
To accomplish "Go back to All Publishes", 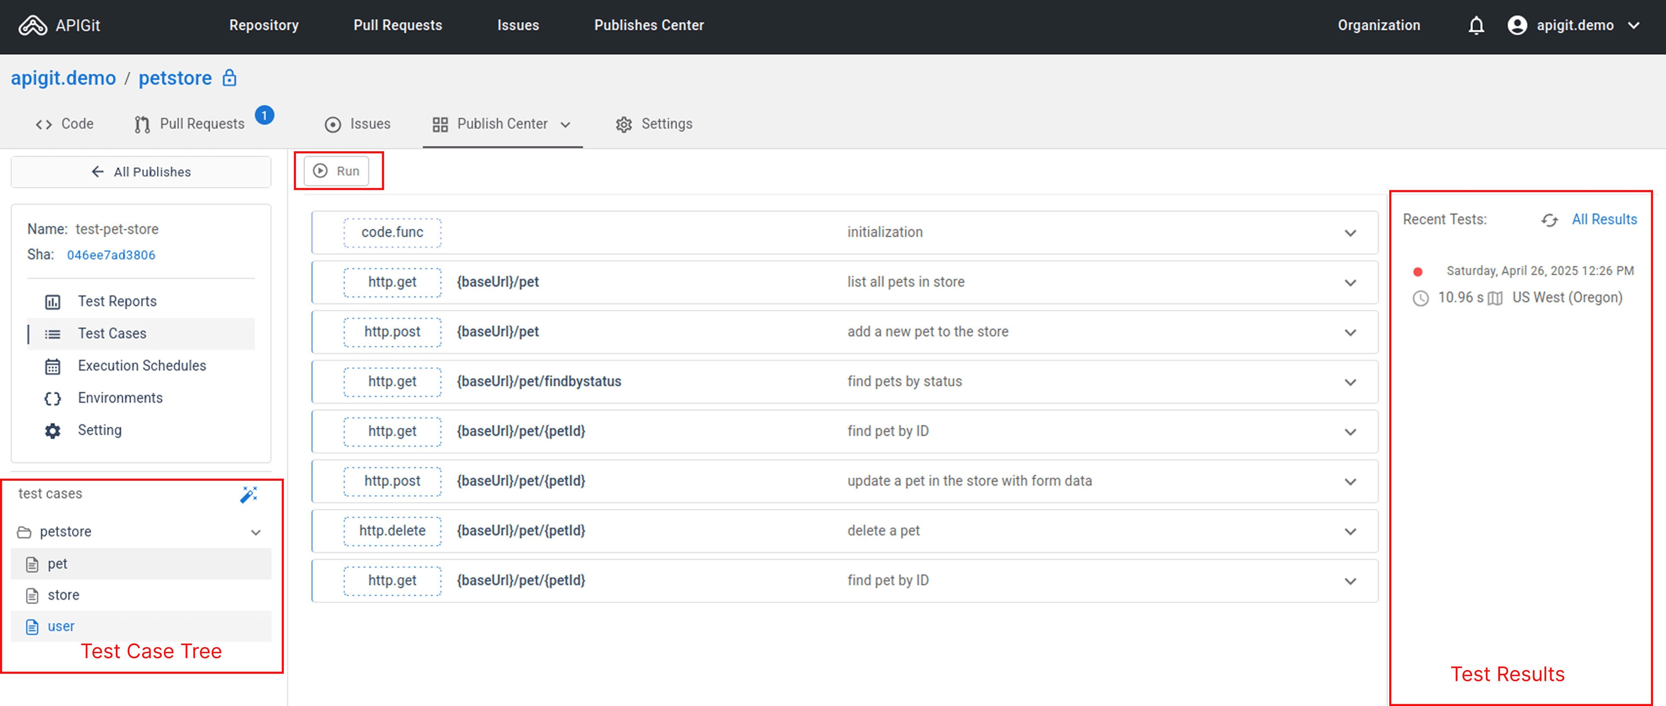I will coord(141,172).
